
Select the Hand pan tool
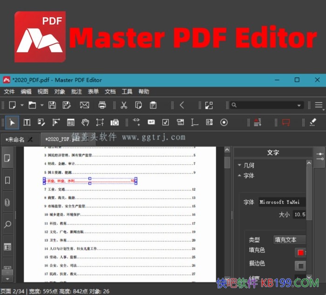85,122
